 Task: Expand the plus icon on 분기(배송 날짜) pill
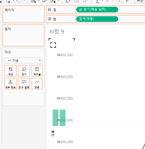(x=80, y=9)
